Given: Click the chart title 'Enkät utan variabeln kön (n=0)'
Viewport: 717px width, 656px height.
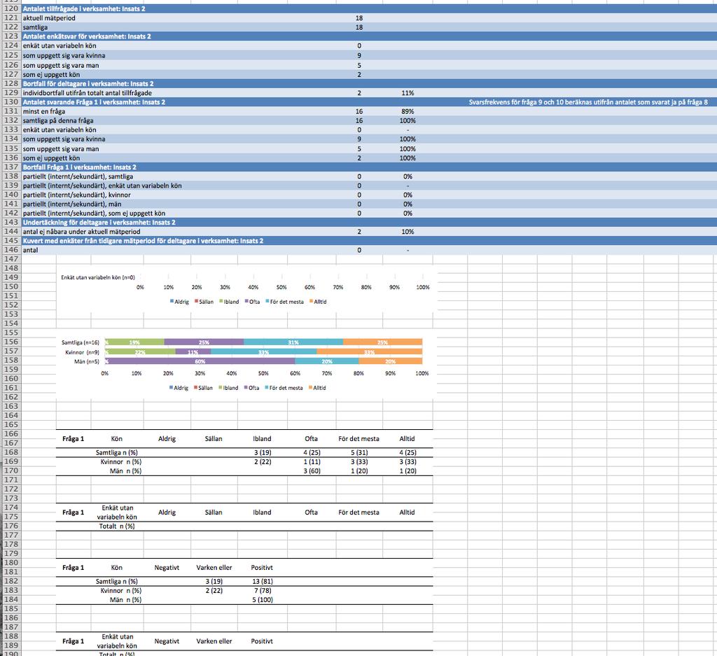Looking at the screenshot, I should [98, 277].
